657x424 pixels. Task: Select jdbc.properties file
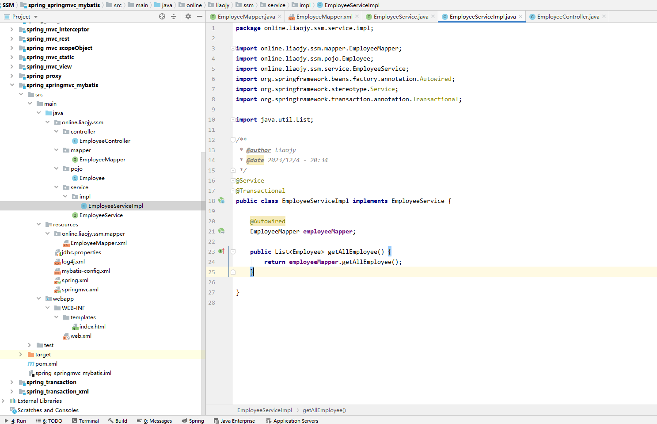81,252
